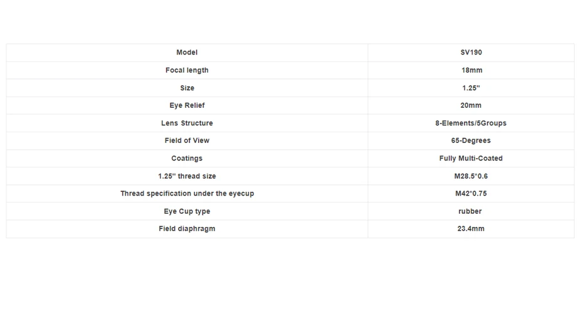
Task: Select the 1.25" size value
Action: coord(471,88)
